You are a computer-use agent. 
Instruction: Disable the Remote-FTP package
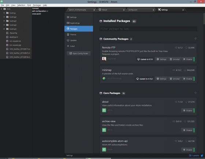(187, 59)
